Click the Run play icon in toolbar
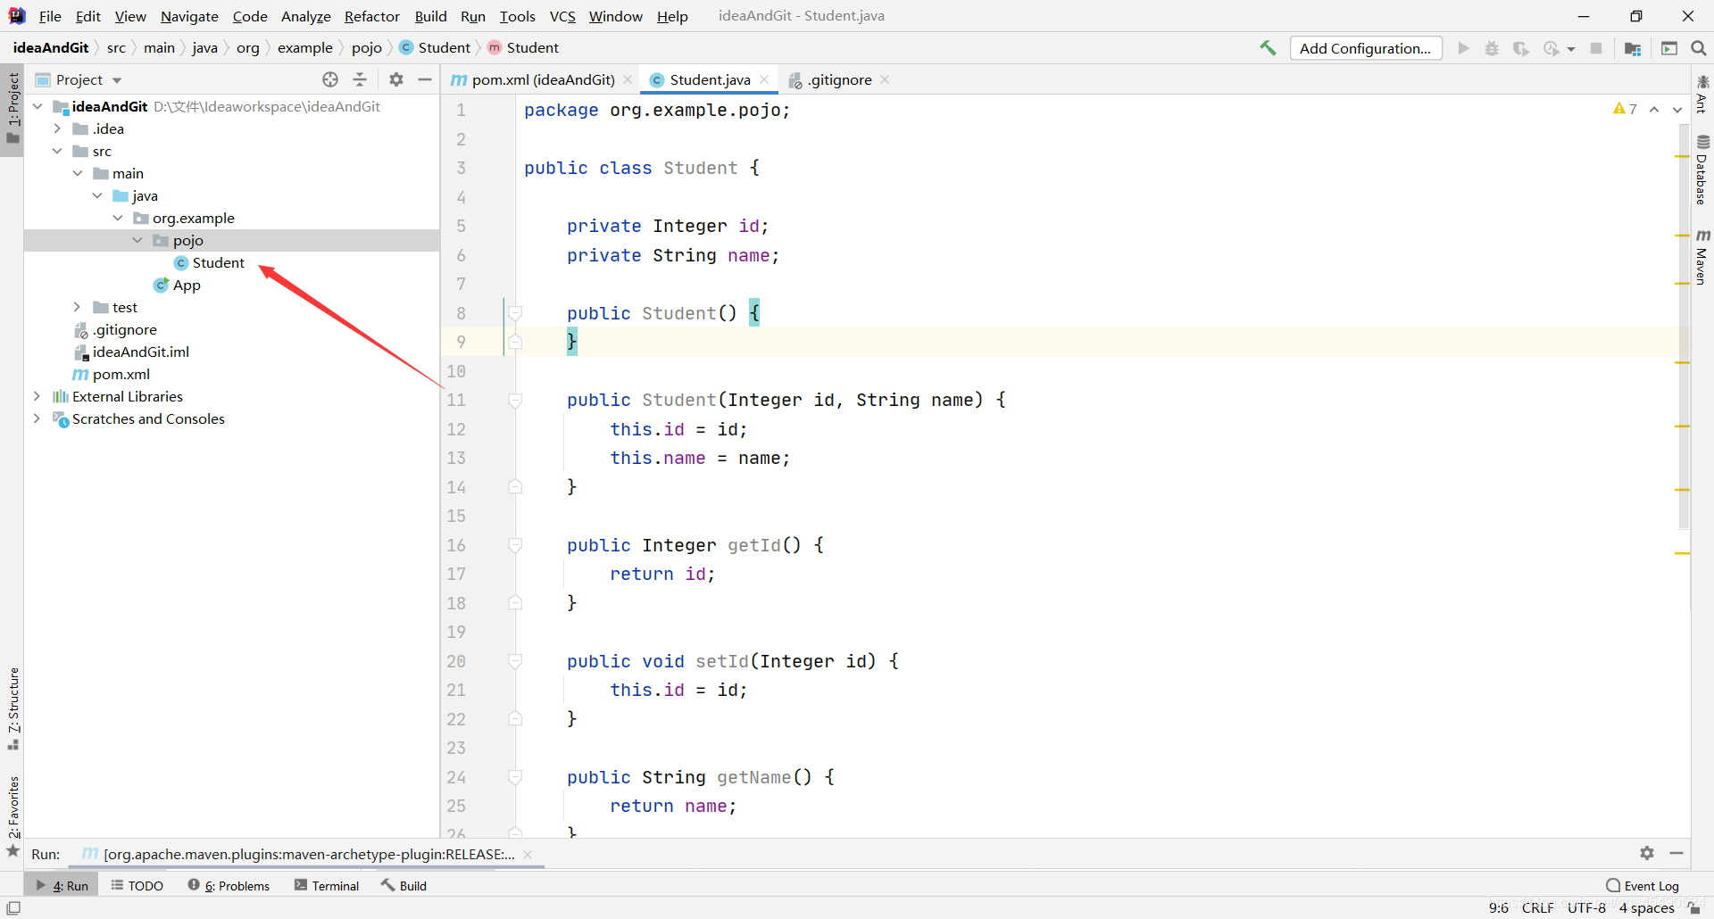This screenshot has width=1714, height=919. 1463,48
